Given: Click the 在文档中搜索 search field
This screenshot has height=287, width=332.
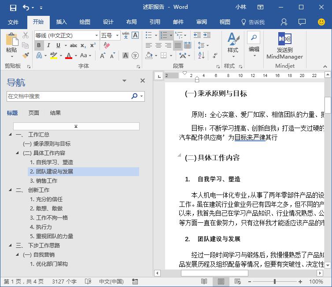Looking at the screenshot, I should 68,96.
